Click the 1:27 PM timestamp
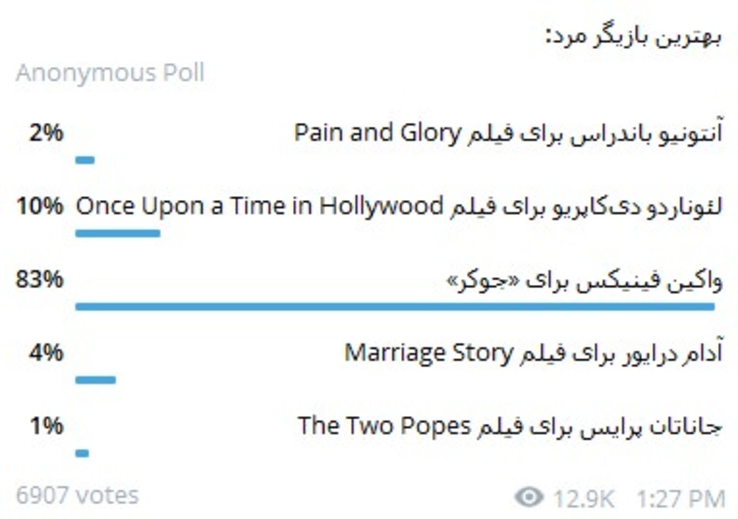Viewport: 738px width, 519px height. tap(681, 499)
